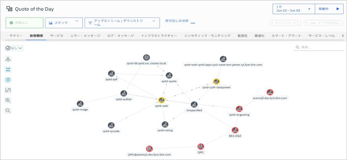The image size is (347, 160).
Task: Click the Quote of the Day application icon
Action: click(x=10, y=9)
